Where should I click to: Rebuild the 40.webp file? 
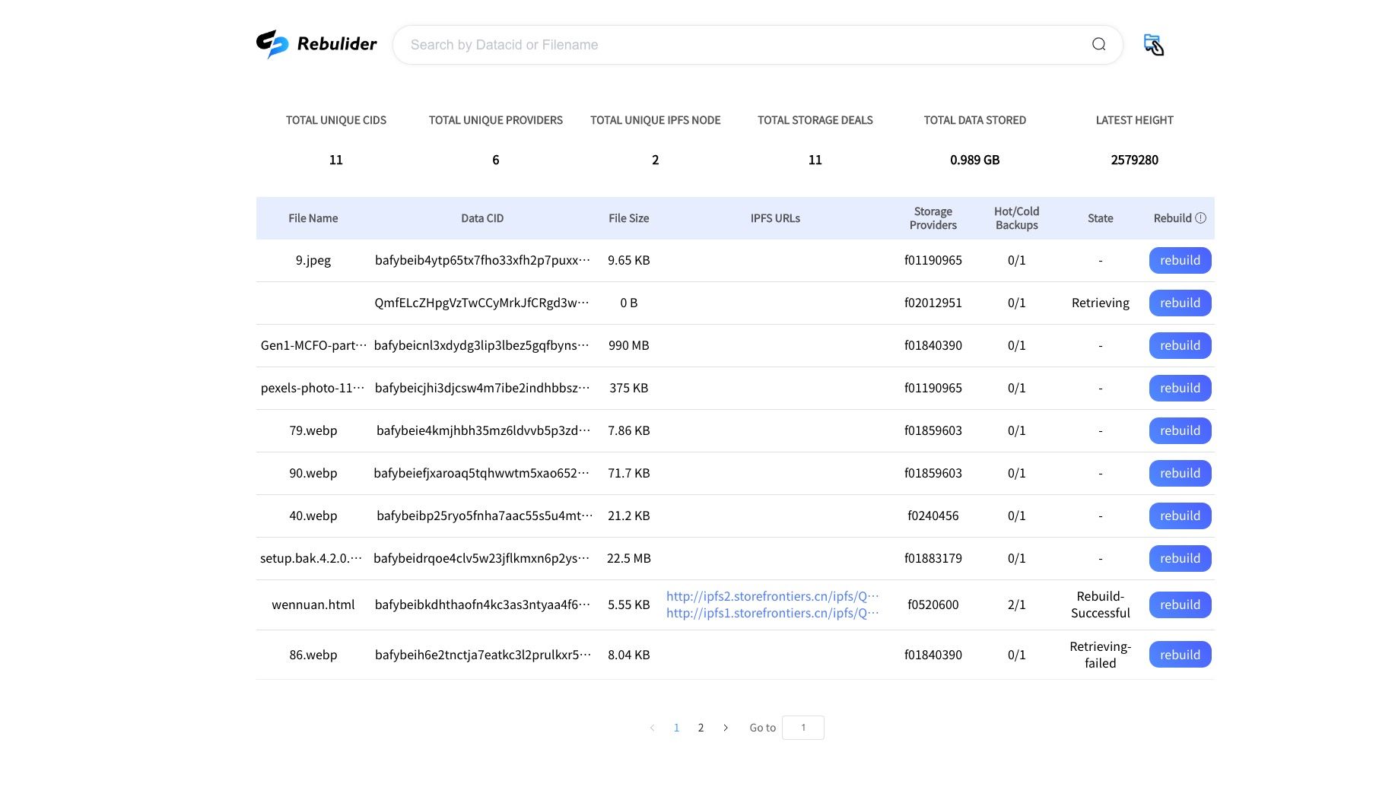pos(1180,516)
